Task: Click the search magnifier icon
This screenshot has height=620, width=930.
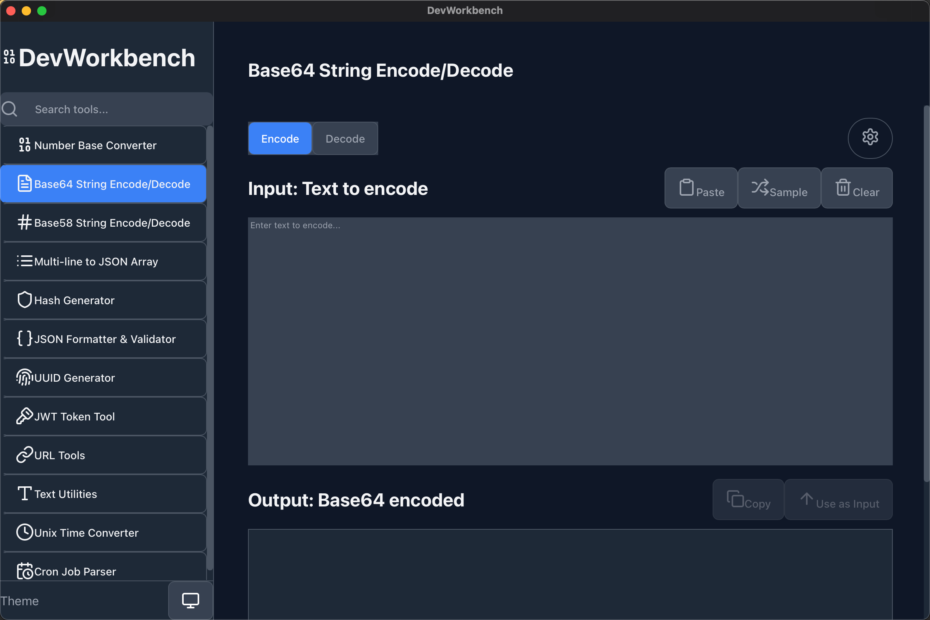Action: coord(9,109)
